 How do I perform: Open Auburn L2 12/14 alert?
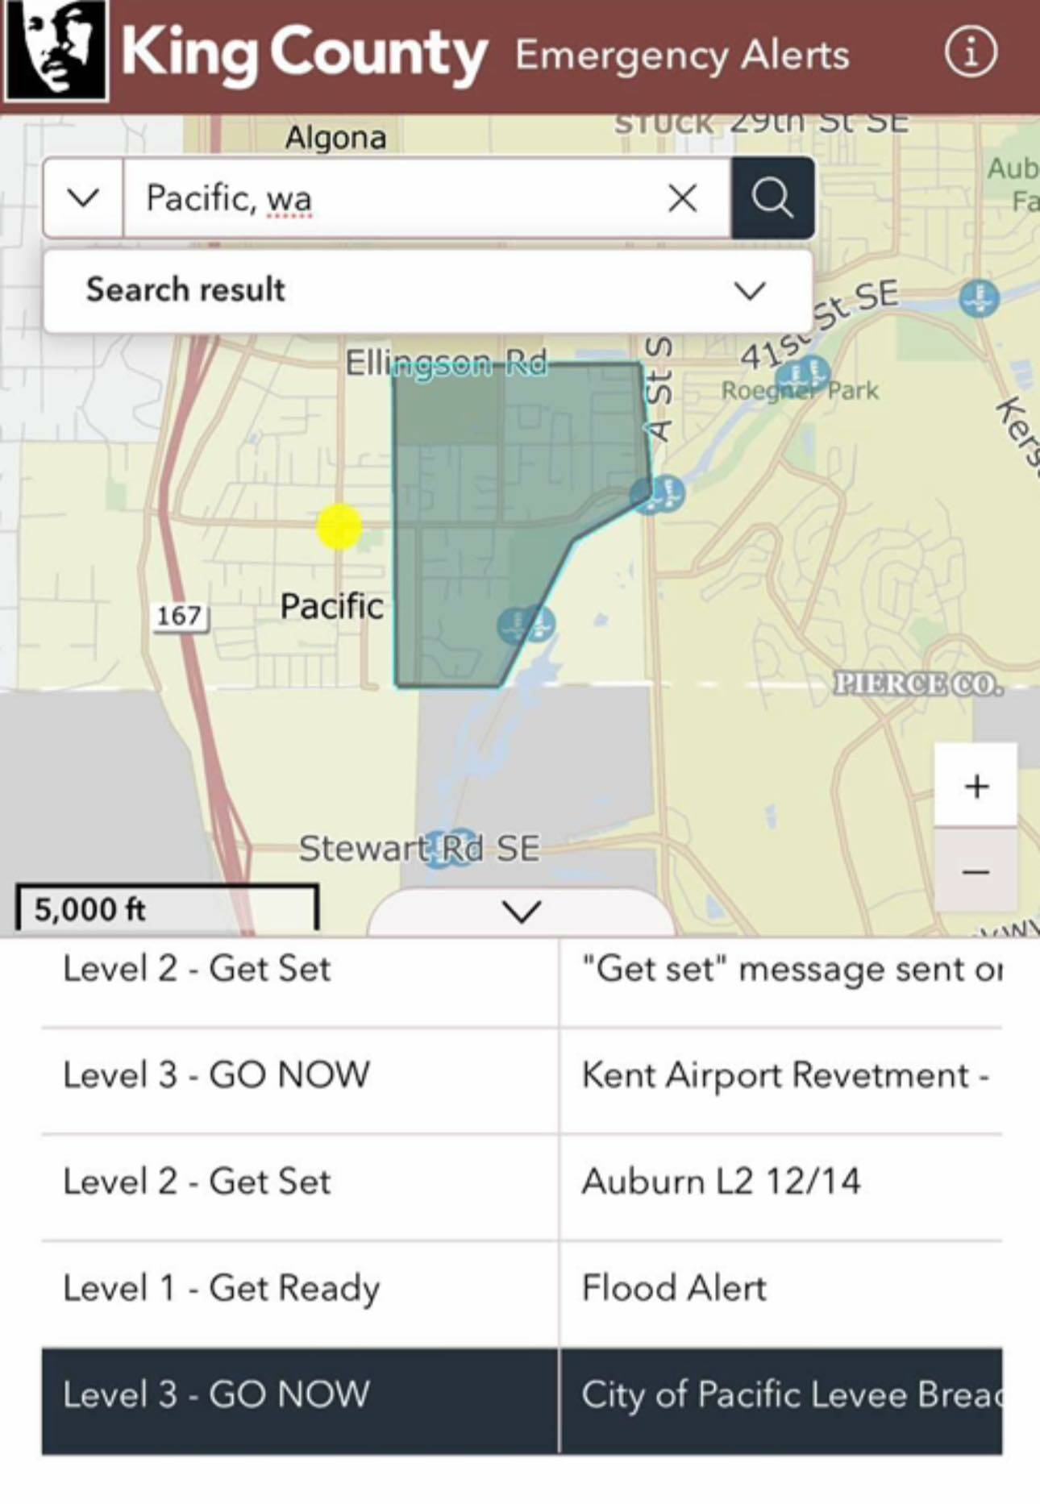tap(780, 1182)
